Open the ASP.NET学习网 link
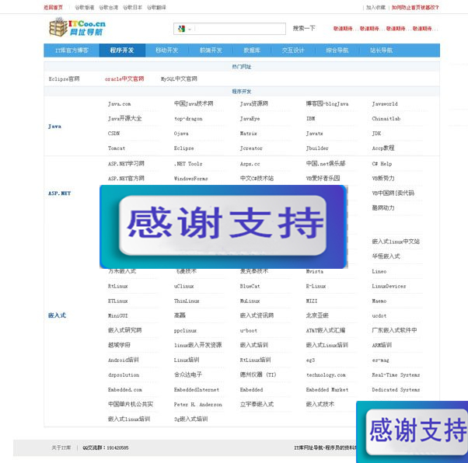This screenshot has width=468, height=463. [126, 163]
